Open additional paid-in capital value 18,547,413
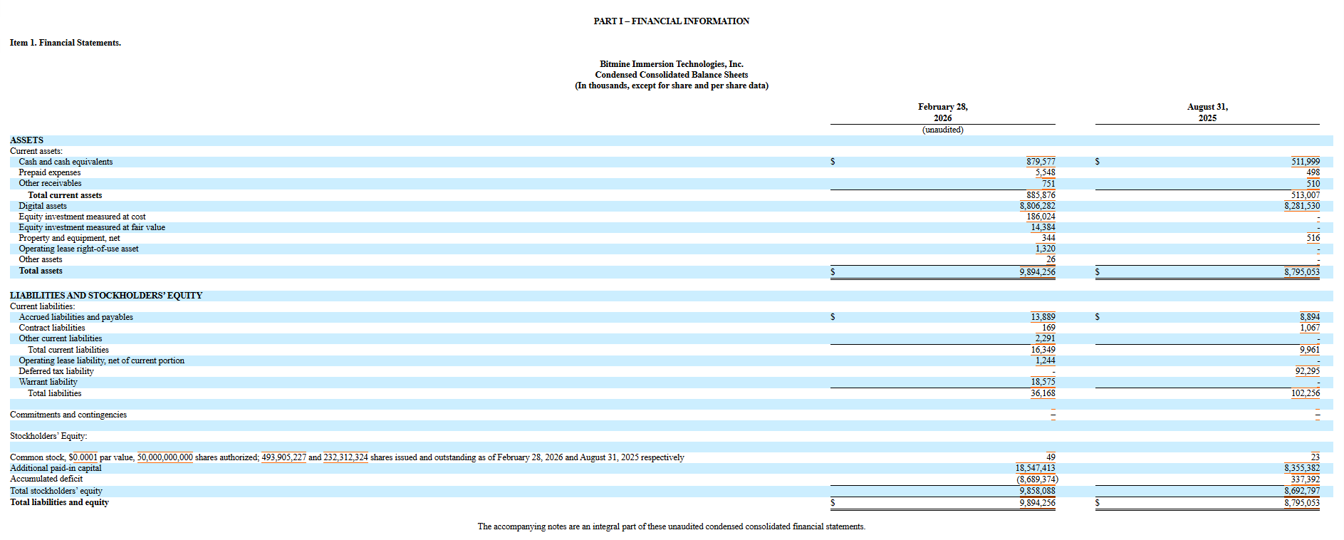This screenshot has height=540, width=1344. 1035,468
